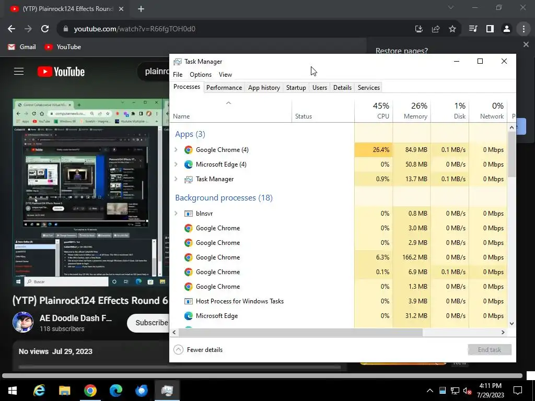Show hidden system tray icons

(x=430, y=391)
